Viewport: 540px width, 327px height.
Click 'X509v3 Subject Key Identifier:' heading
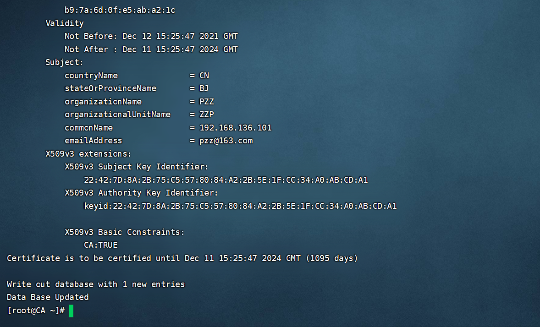[137, 167]
